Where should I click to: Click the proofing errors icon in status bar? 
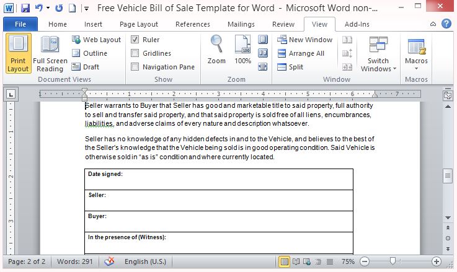pyautogui.click(x=109, y=261)
